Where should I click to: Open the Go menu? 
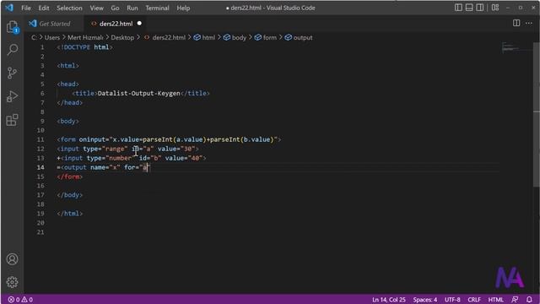pos(115,8)
